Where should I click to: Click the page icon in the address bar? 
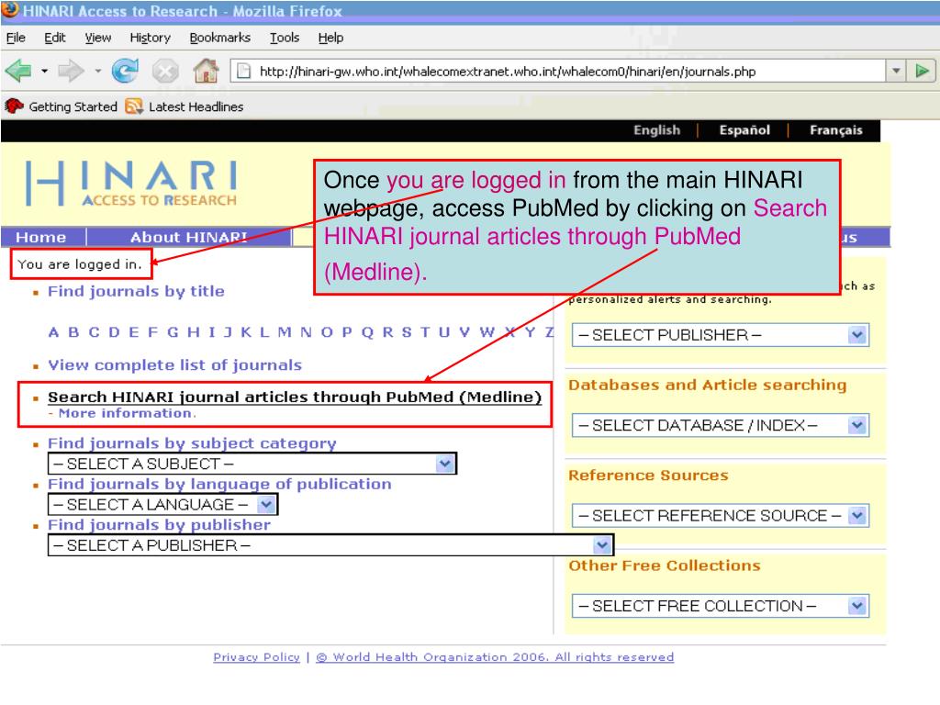pyautogui.click(x=244, y=72)
